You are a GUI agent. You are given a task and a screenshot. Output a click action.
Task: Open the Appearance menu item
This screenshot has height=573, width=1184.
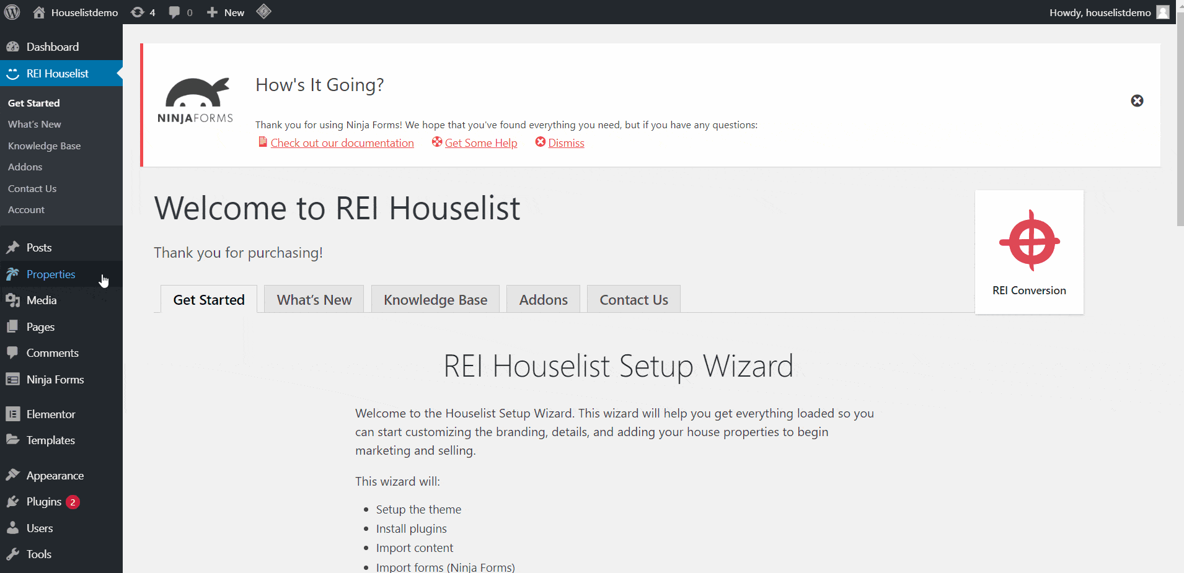(x=61, y=475)
